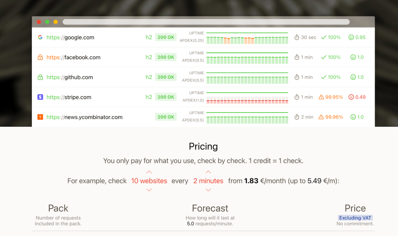Screen dimensions: 398x236
Task: Click the stopwatch icon next to 30 sec
Action: coord(297,37)
